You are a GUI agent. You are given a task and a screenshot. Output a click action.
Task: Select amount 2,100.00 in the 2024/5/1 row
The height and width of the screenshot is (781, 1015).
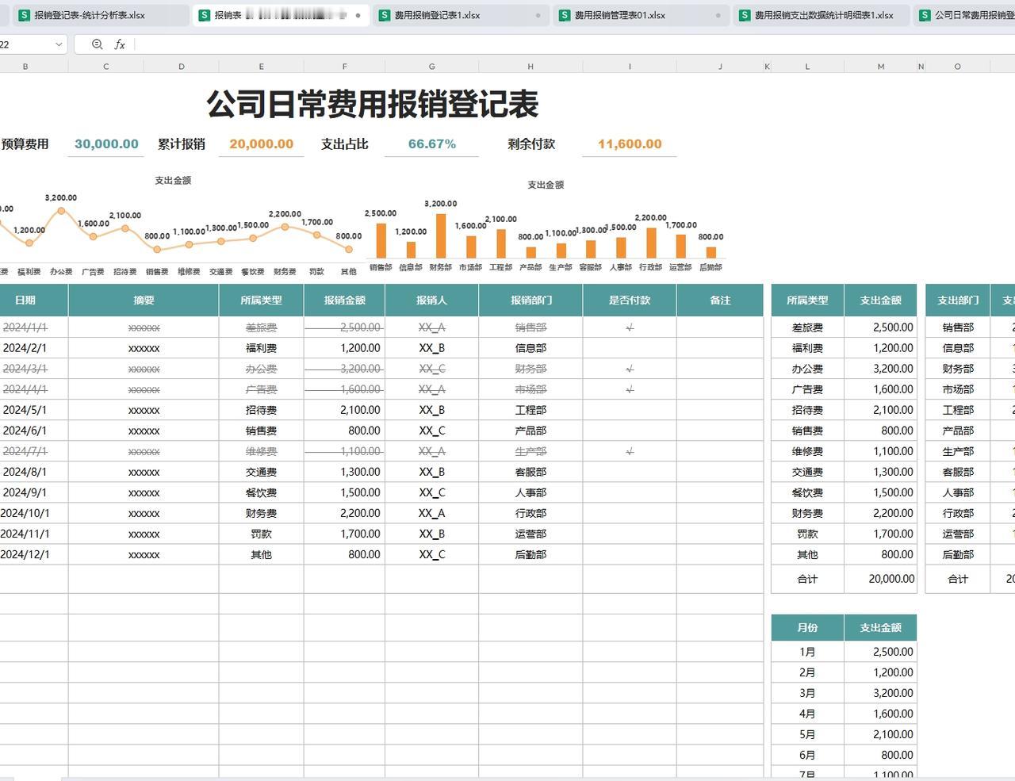click(360, 410)
